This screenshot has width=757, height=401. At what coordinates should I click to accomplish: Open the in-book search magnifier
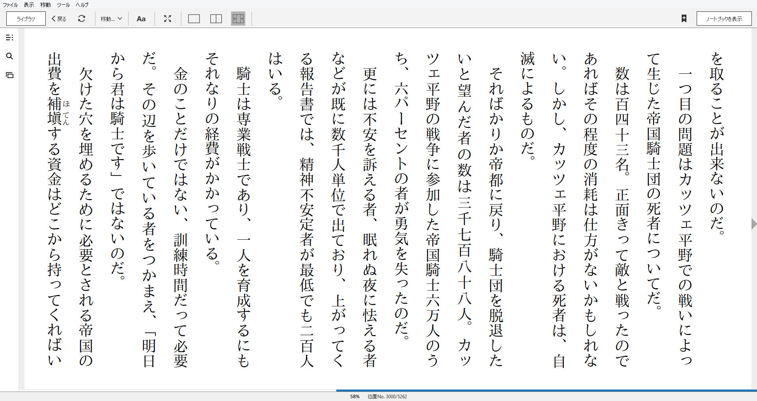[x=10, y=56]
